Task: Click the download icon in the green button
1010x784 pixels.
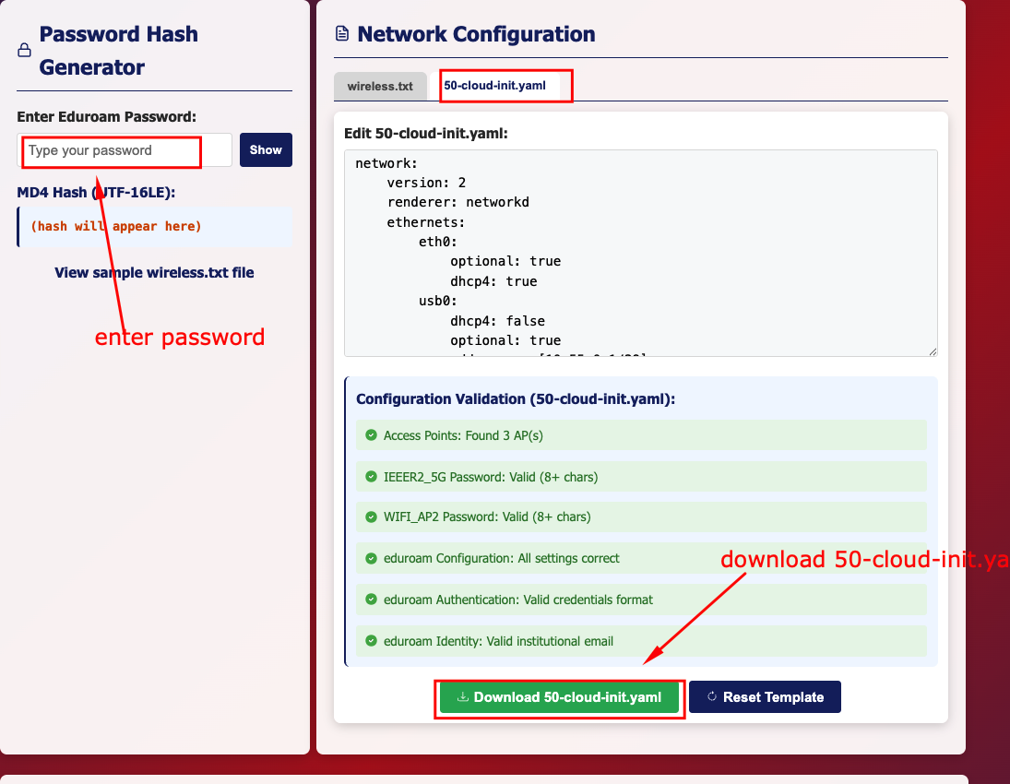Action: (463, 697)
